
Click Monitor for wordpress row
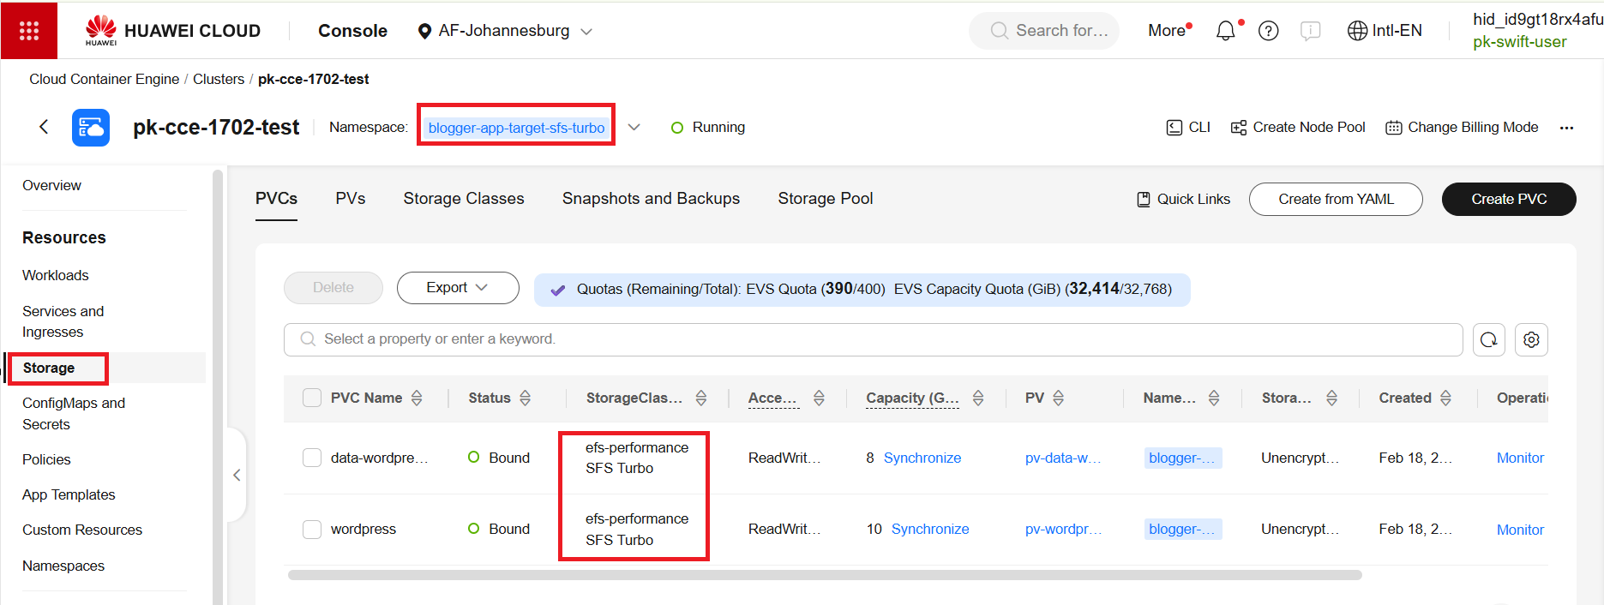click(1520, 530)
